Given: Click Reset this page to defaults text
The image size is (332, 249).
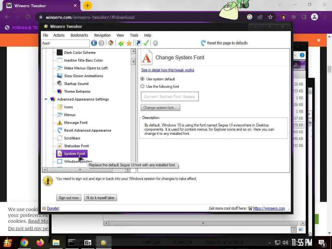Looking at the screenshot, I should 227,43.
